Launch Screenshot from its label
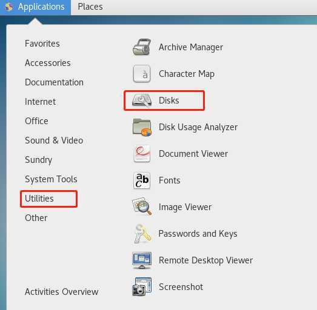This screenshot has height=310, width=317. pos(181,287)
